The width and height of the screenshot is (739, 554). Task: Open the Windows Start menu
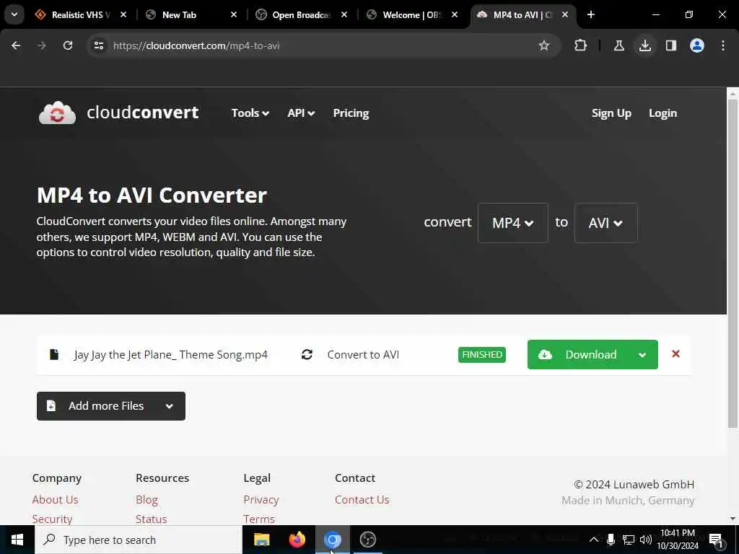point(17,540)
